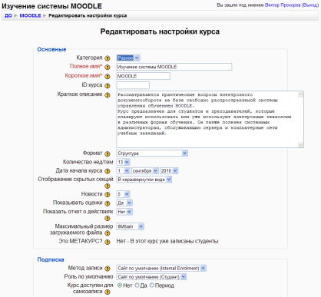Click help icon beside ID курса
This screenshot has width=321, height=297.
[108, 85]
